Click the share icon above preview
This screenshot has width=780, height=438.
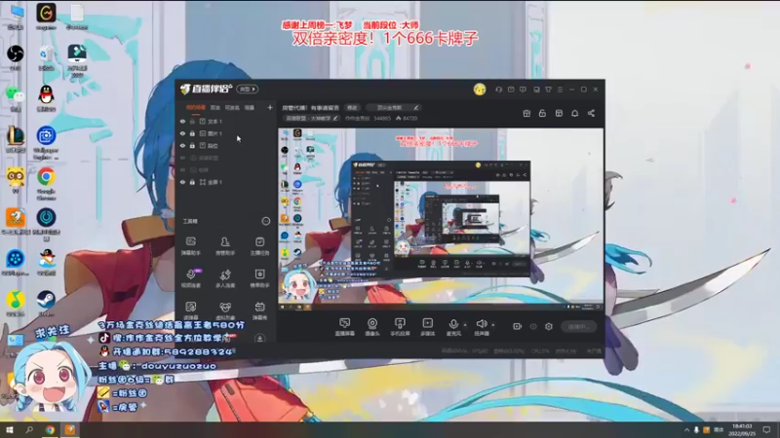coord(591,113)
